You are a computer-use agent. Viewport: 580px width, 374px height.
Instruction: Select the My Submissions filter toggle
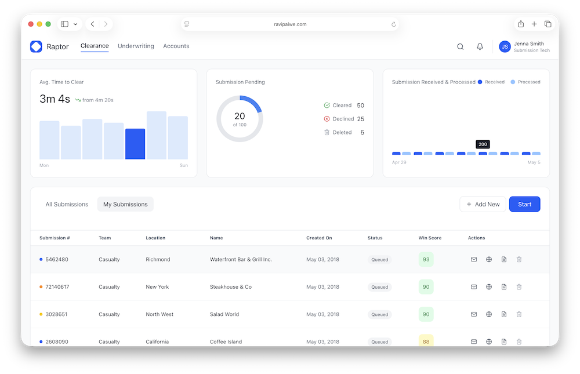pos(125,204)
